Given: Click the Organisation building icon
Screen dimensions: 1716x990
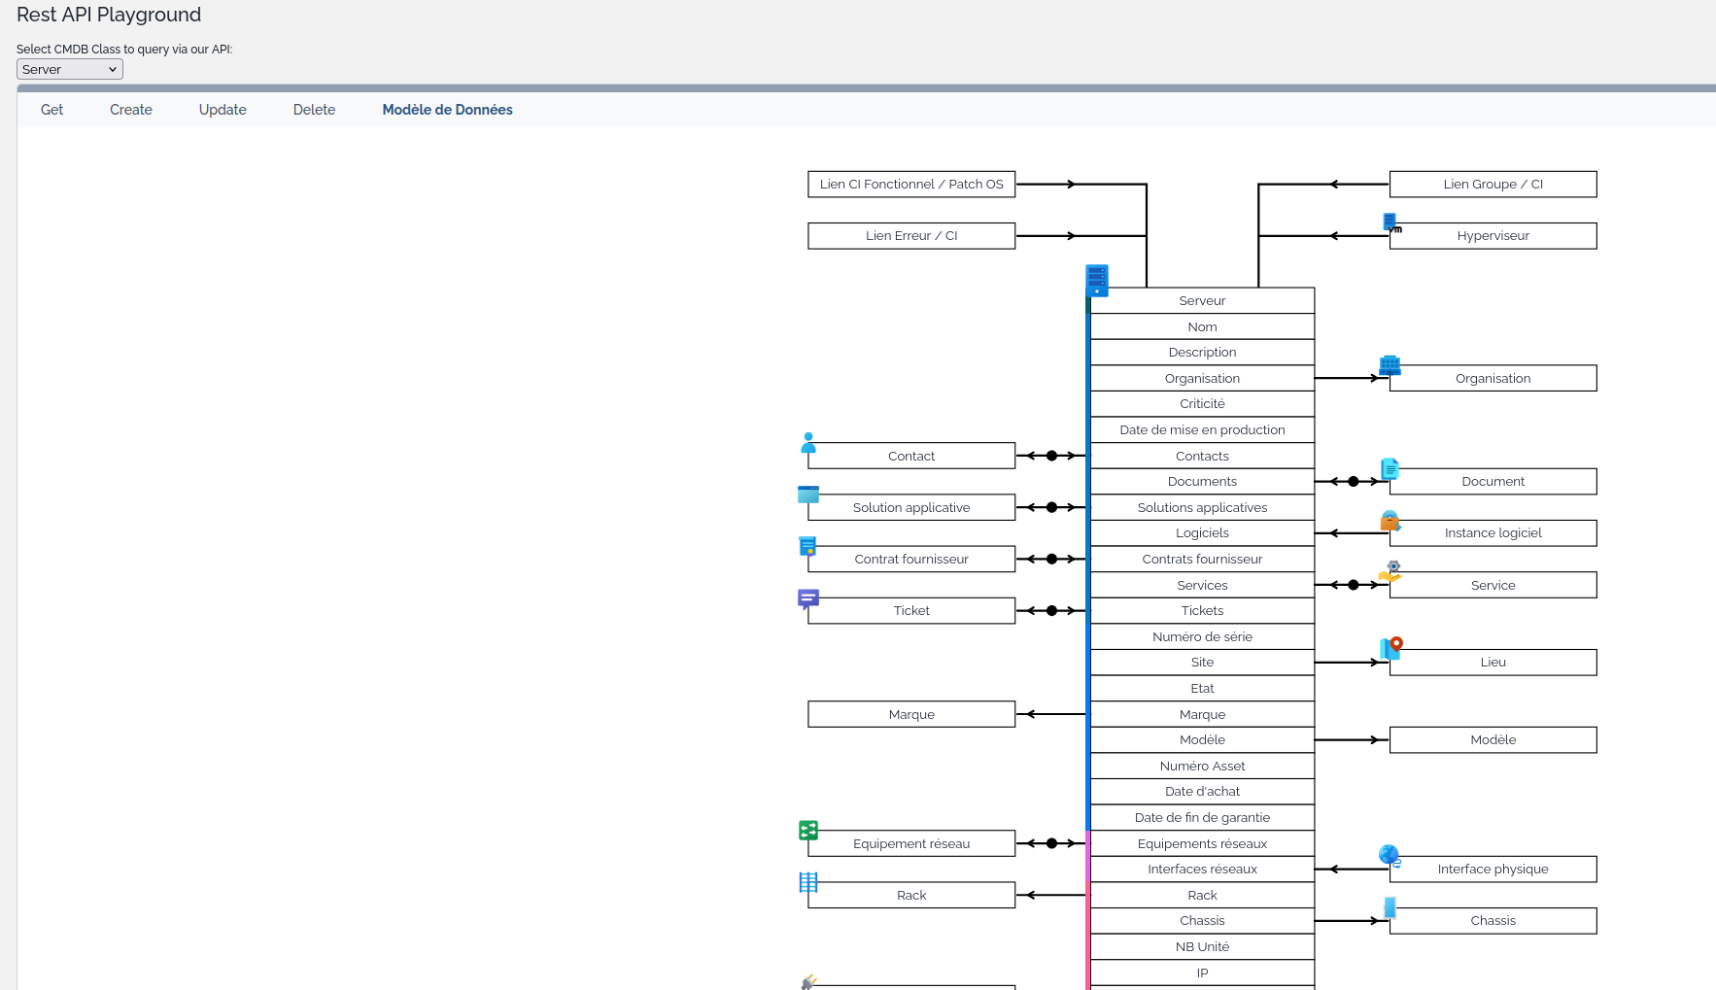Looking at the screenshot, I should coord(1390,365).
